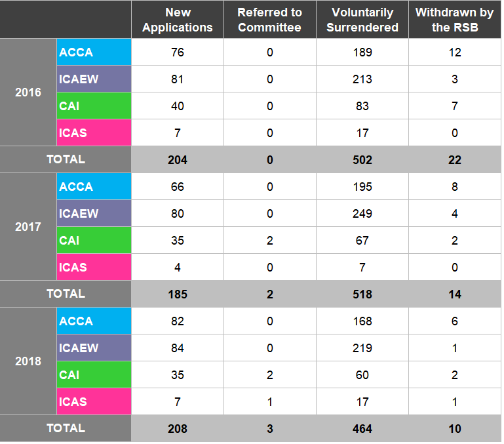The image size is (504, 444).
Task: Click the 2016 year label cell
Action: (x=28, y=92)
